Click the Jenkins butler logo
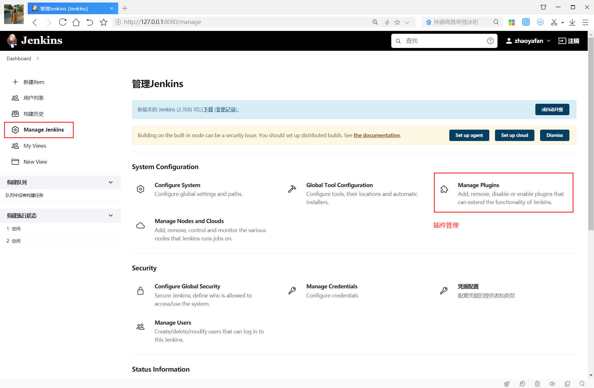Screen dimensions: 594x388 (12, 41)
